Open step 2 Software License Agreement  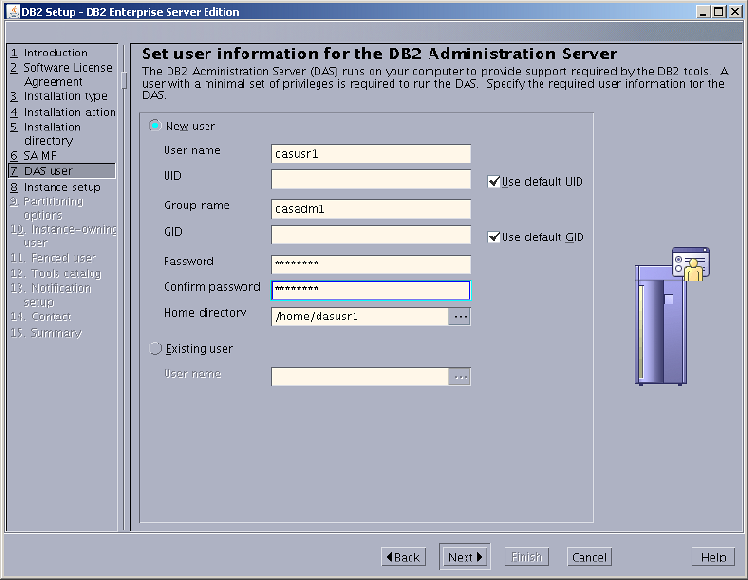point(61,74)
